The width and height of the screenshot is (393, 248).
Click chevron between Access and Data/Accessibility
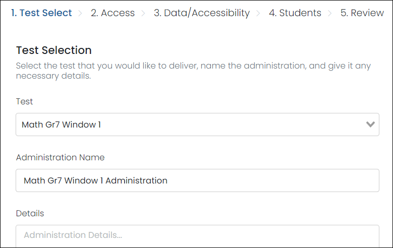[144, 13]
